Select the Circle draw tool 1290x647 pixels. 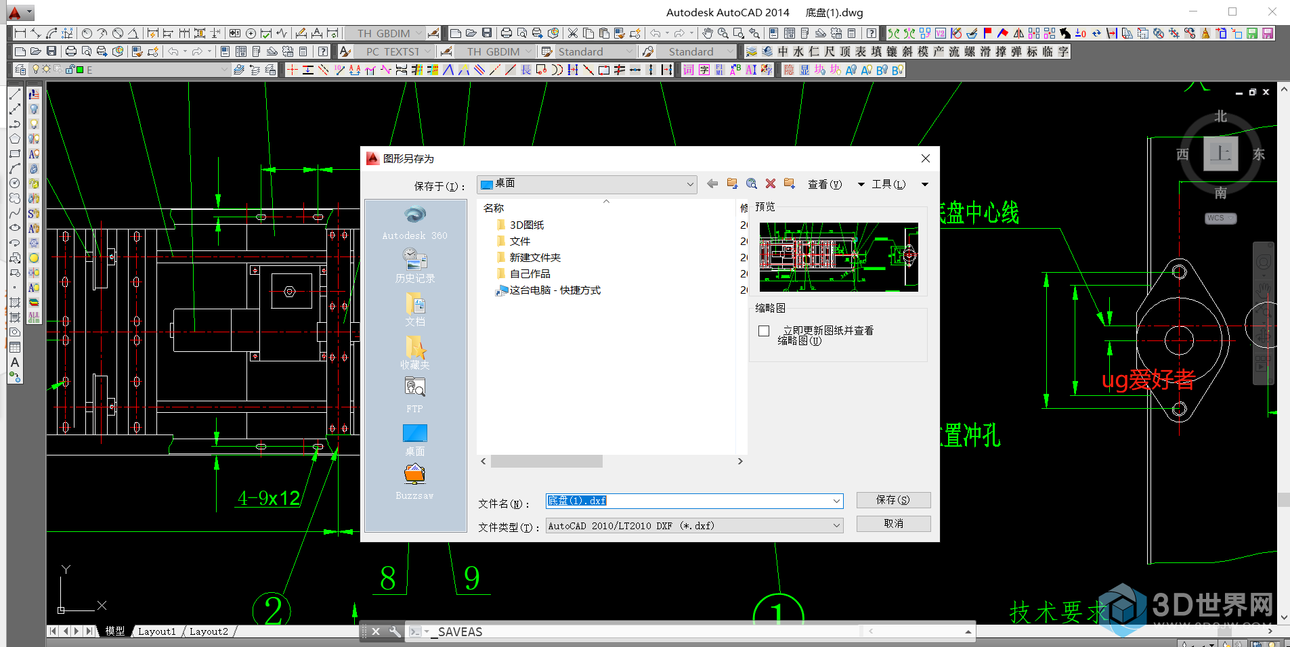pos(15,183)
